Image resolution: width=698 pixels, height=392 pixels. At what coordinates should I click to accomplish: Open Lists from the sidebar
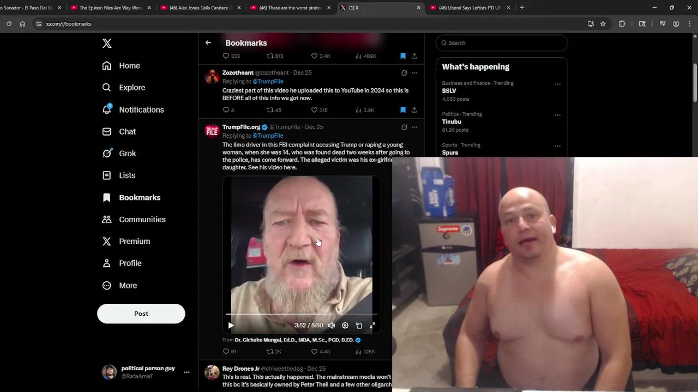click(x=119, y=175)
